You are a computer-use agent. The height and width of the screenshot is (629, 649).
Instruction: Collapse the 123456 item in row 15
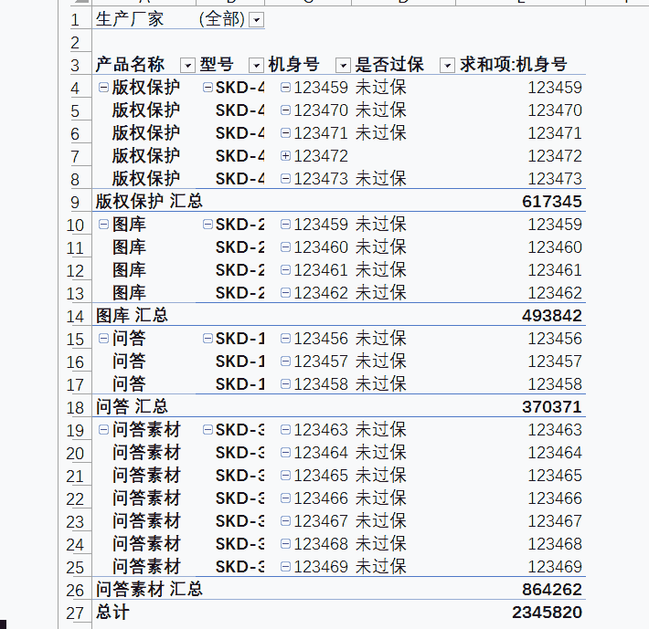tap(285, 339)
